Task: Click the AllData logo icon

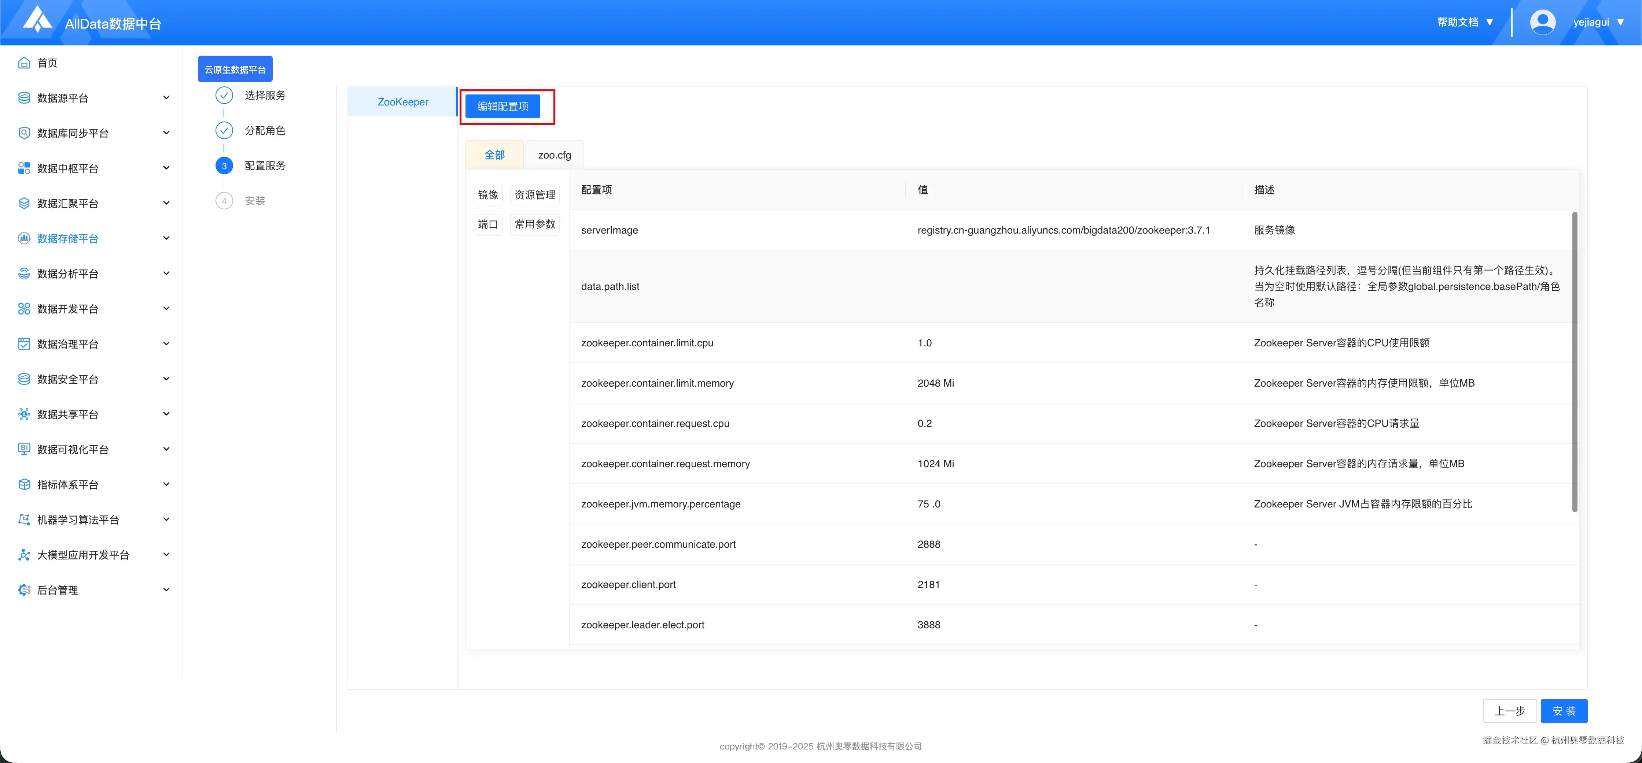Action: tap(37, 20)
